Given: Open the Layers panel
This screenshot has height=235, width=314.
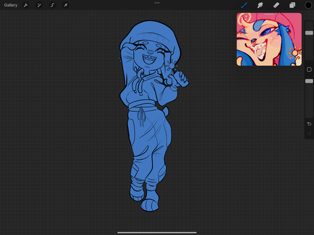Looking at the screenshot, I should click(292, 5).
